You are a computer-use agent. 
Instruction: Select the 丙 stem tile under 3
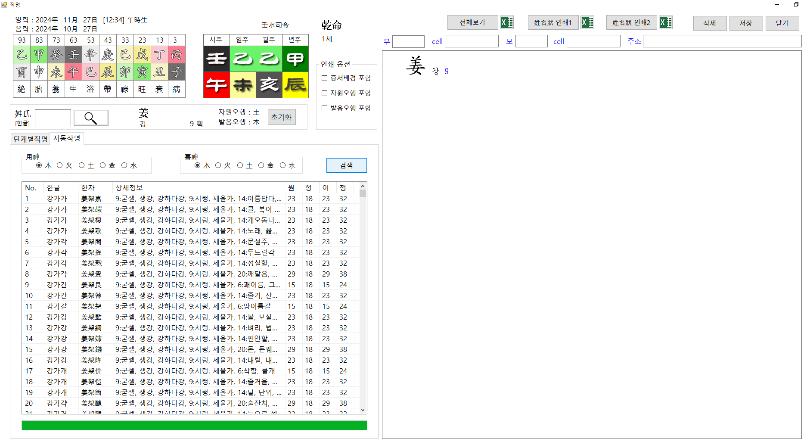[x=177, y=55]
